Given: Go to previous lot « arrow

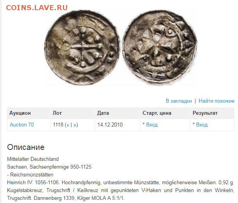Looking at the screenshot, I should click(x=68, y=125).
